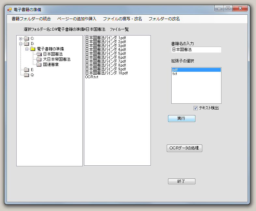Click the 書籍名の入力 text field

click(x=196, y=50)
